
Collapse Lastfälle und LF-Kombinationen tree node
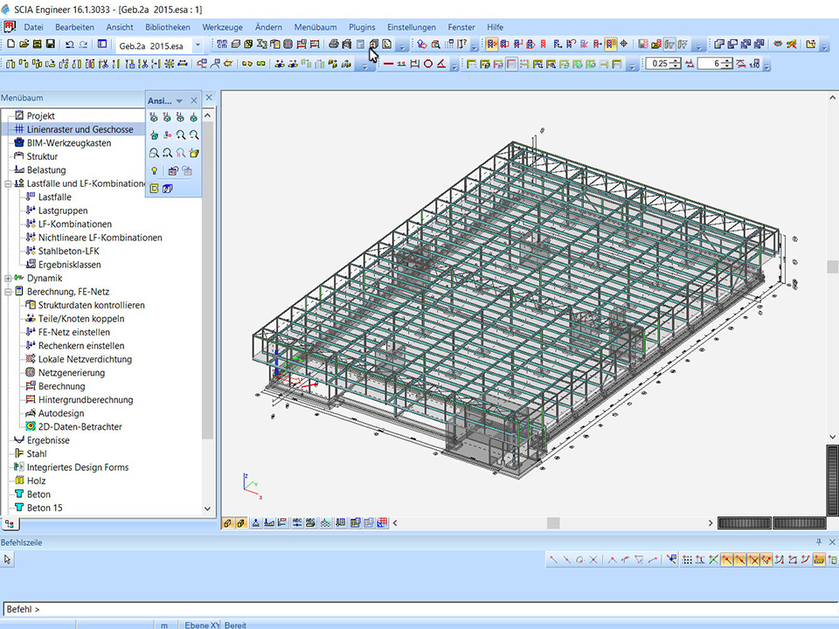point(8,183)
